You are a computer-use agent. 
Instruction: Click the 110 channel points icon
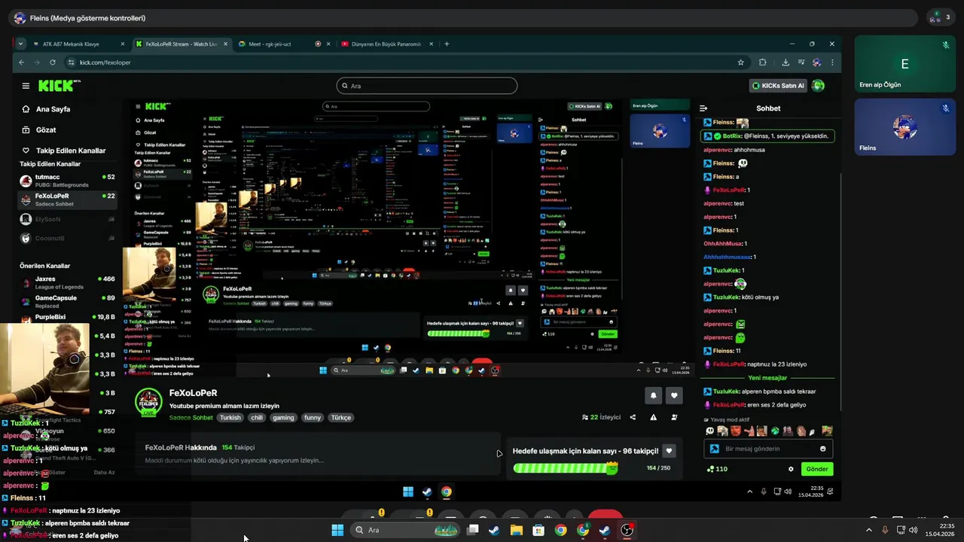click(710, 469)
